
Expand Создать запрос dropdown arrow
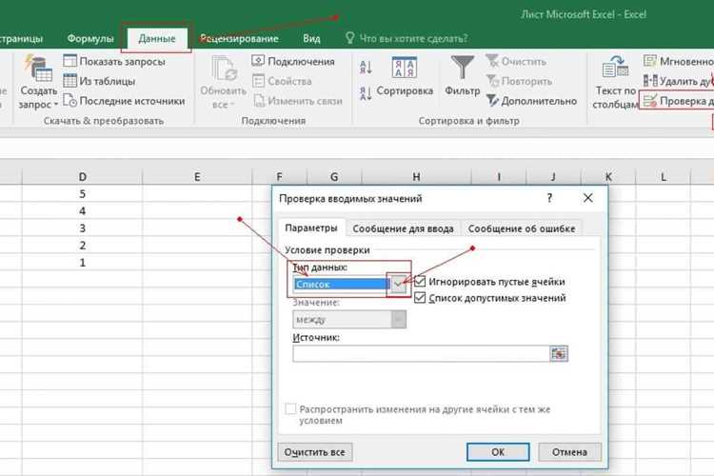pyautogui.click(x=56, y=105)
